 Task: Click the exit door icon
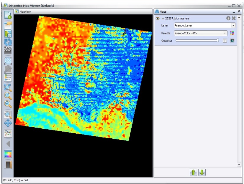8,164
